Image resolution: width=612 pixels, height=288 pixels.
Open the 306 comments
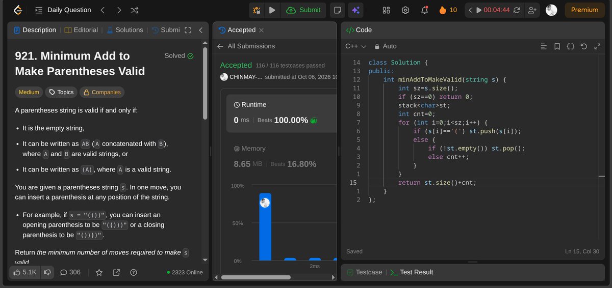pyautogui.click(x=70, y=272)
